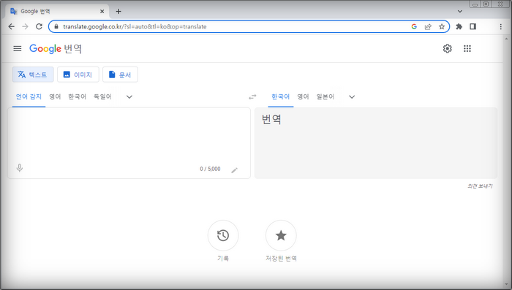Image resolution: width=512 pixels, height=290 pixels.
Task: Open the main hamburger menu
Action: click(18, 49)
